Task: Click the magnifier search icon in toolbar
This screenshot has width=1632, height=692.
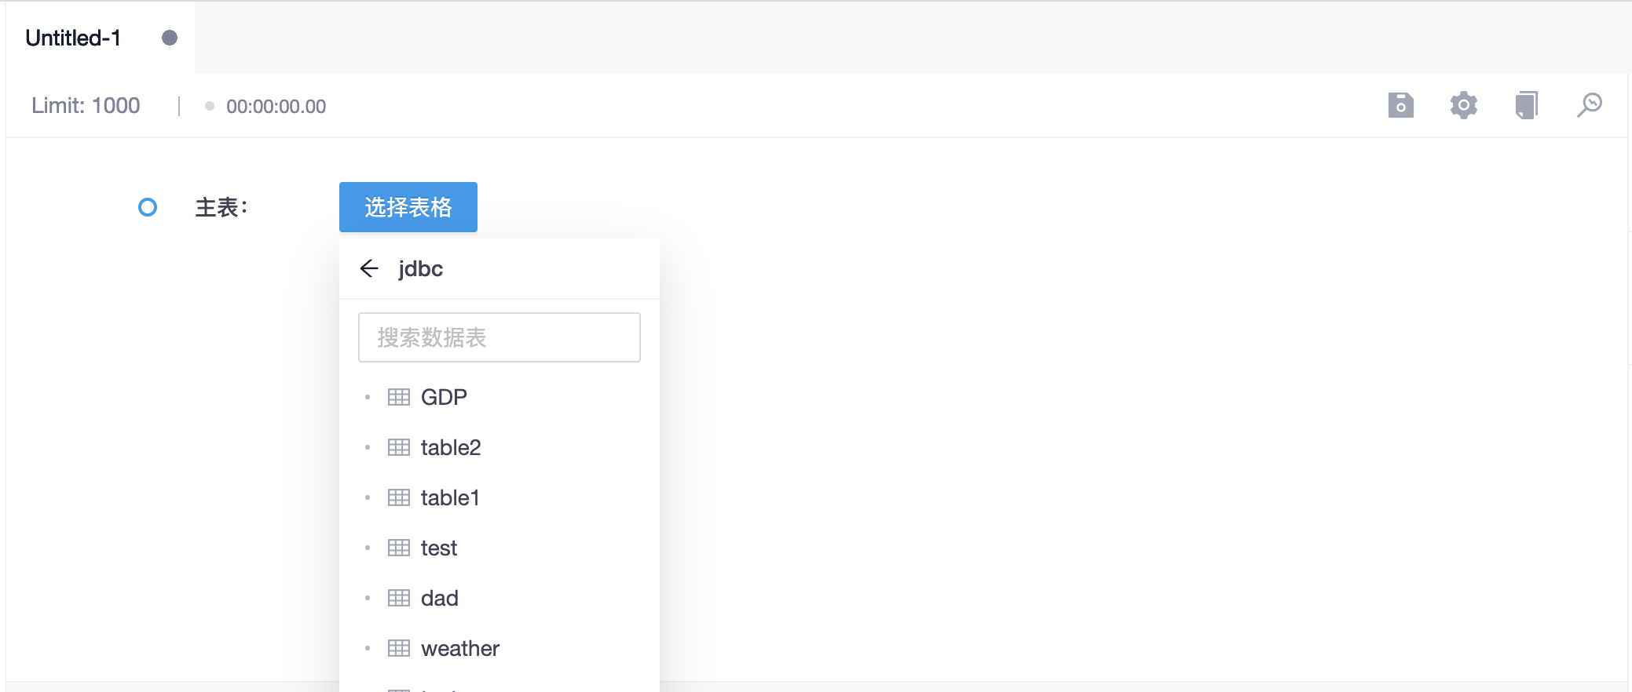Action: (1589, 105)
